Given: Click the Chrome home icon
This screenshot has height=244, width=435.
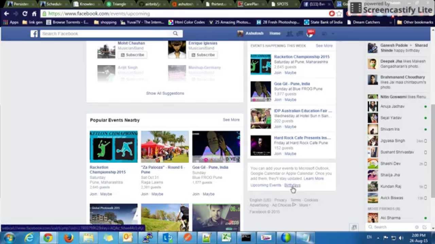Looking at the screenshot, I should click(34, 14).
